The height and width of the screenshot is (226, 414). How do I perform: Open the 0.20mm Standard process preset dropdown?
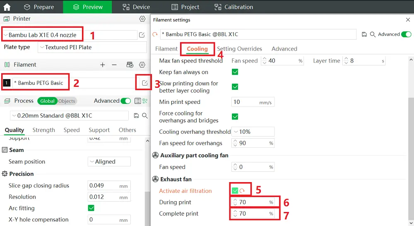70,115
